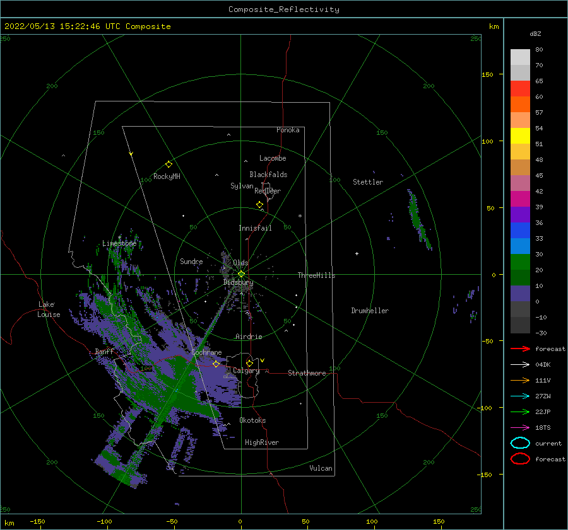
Task: Click the Ponoka label on the map
Action: (x=288, y=130)
